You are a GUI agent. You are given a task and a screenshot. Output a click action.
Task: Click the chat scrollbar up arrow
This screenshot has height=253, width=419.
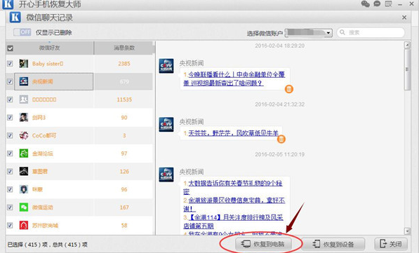(x=407, y=45)
